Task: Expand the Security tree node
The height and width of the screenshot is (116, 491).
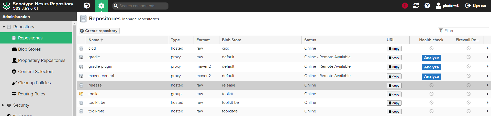Action: [x=3, y=105]
